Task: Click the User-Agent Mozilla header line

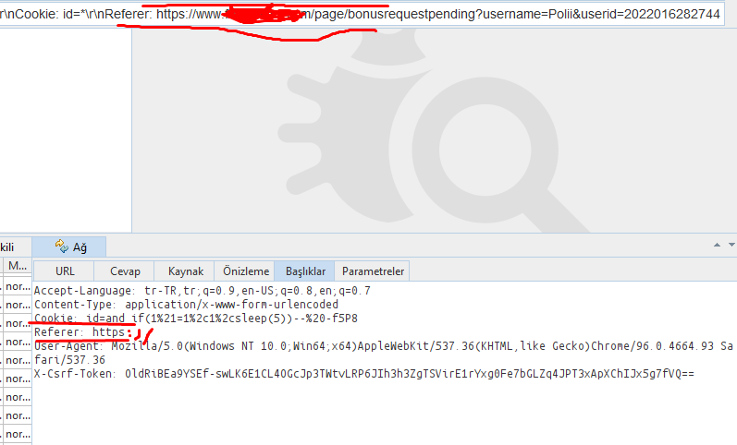Action: [x=383, y=353]
